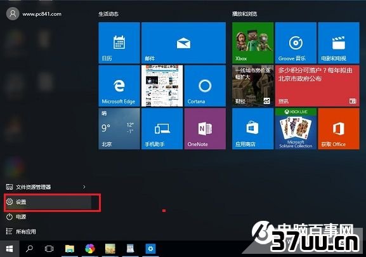Expand 文件资源管理器 jump list arrow
The image size is (366, 257).
(84, 187)
